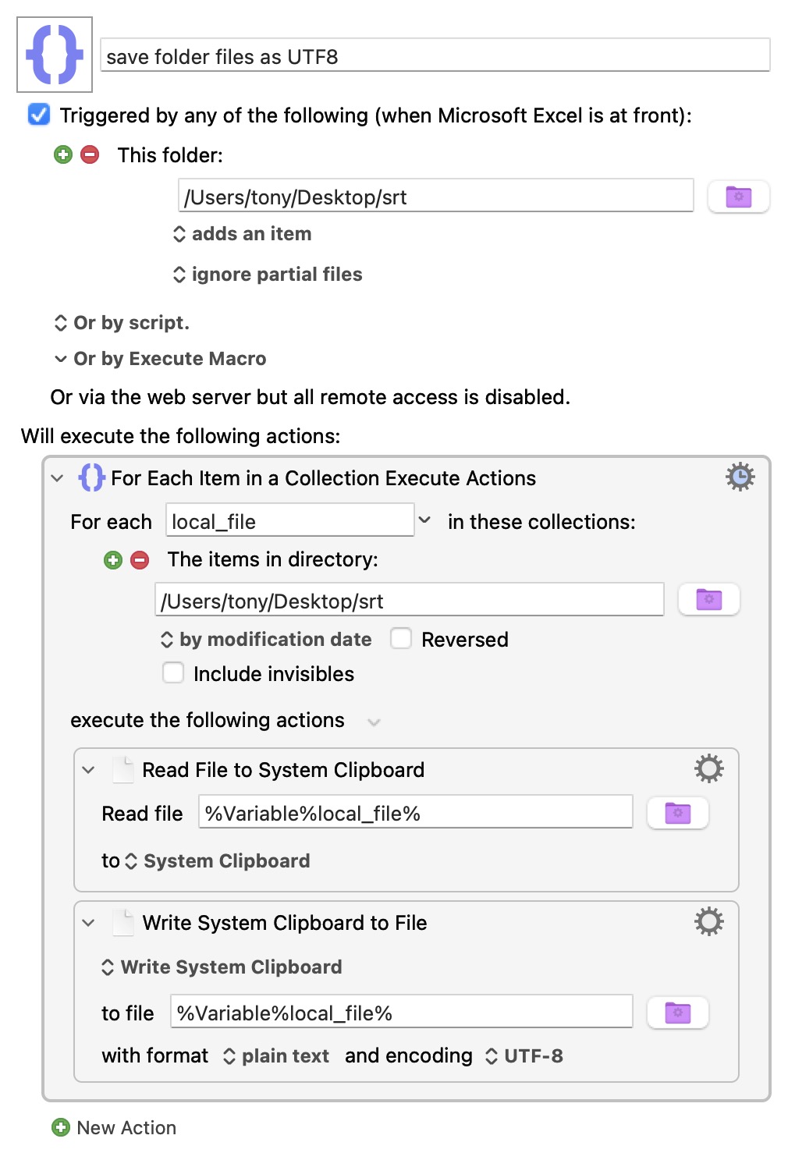
Task: Click the macro curly braces icon
Action: coord(55,55)
